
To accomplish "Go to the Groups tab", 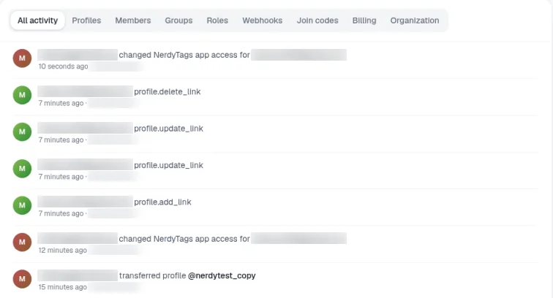I will pos(178,20).
